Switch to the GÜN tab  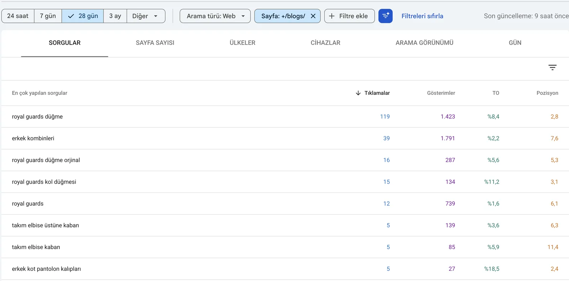515,43
